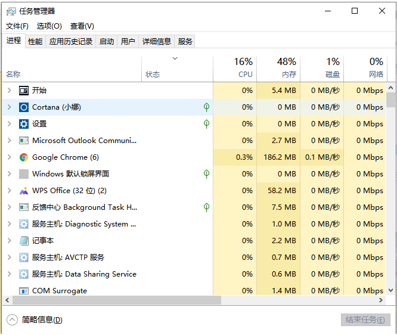397x335 pixels.
Task: Expand the WPS Office process group
Action: [9, 191]
